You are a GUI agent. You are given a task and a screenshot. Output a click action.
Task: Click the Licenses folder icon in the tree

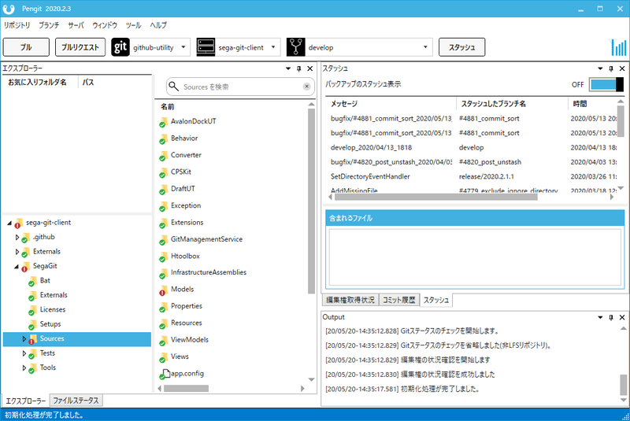(x=32, y=310)
